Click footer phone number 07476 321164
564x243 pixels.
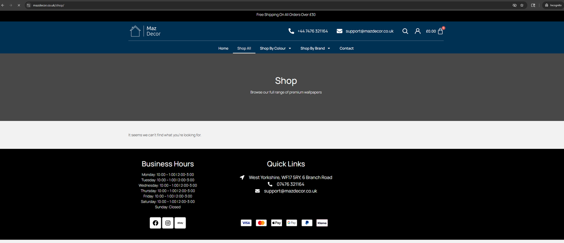pyautogui.click(x=290, y=184)
